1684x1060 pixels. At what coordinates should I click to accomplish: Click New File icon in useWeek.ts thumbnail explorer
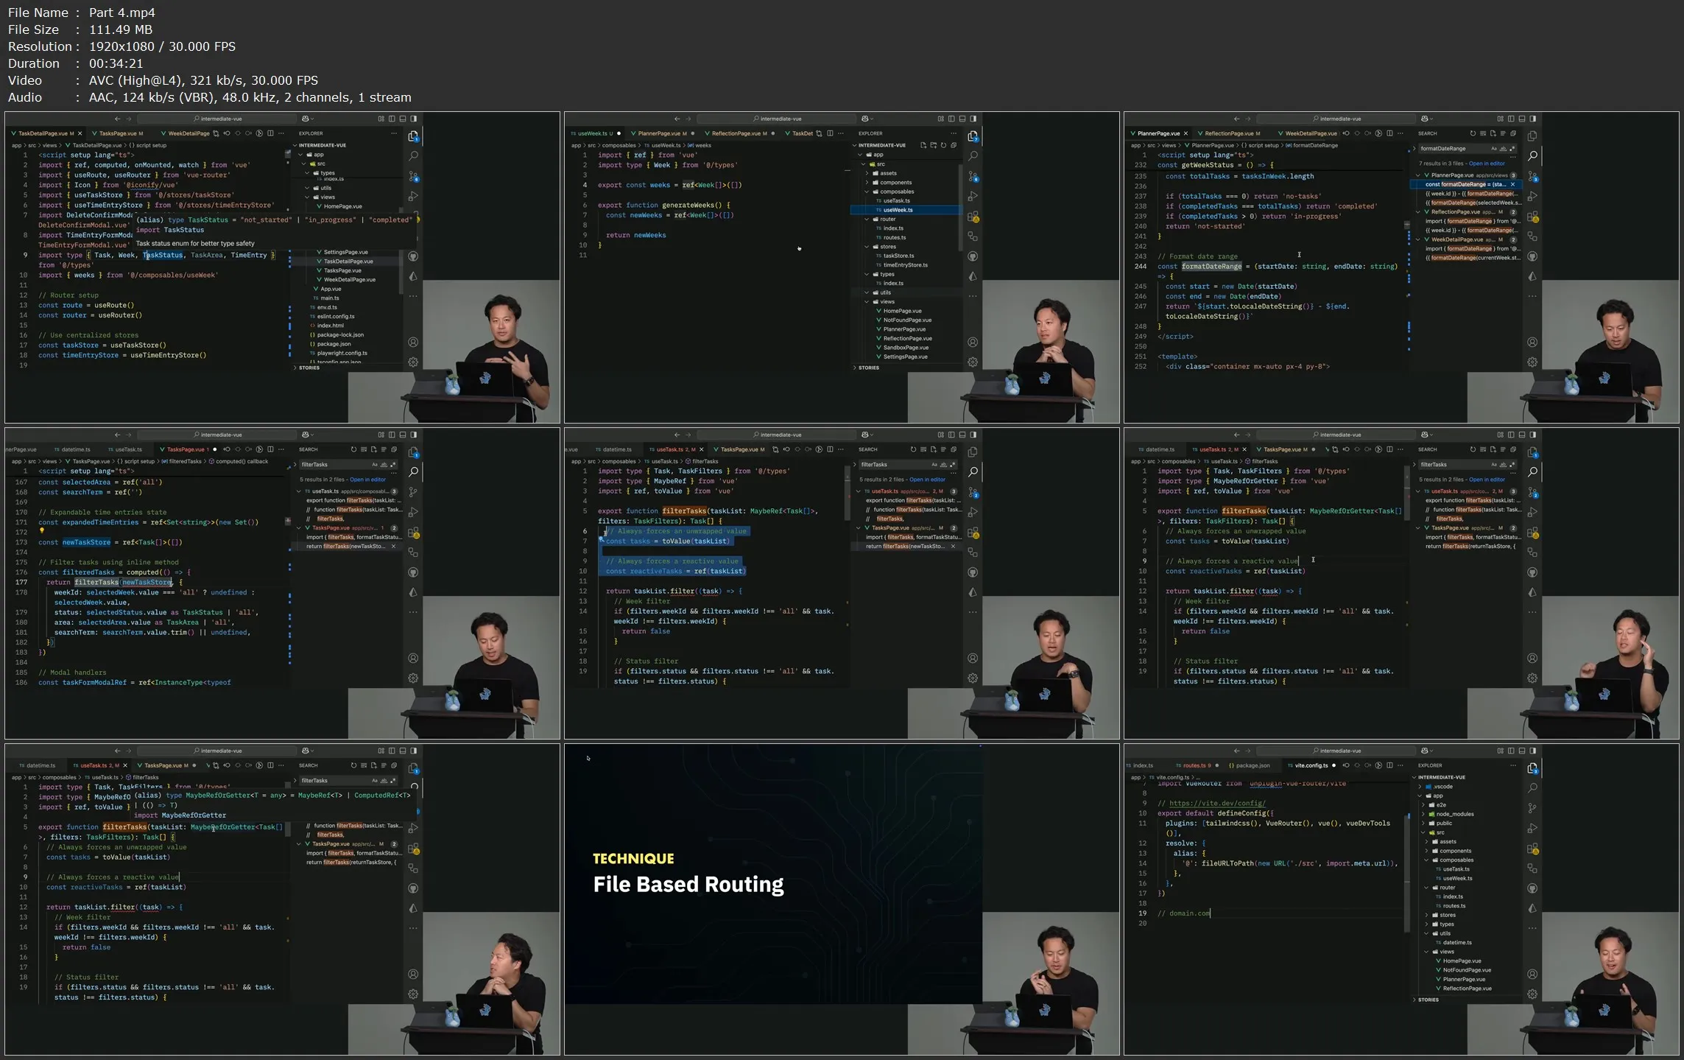(x=923, y=145)
